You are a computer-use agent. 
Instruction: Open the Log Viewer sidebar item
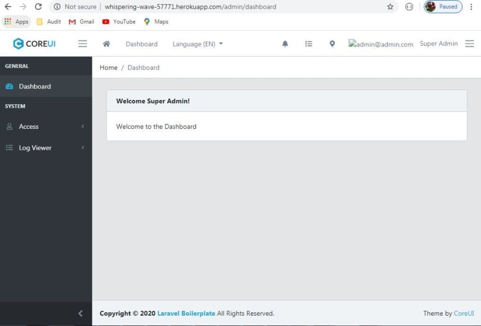[46, 147]
